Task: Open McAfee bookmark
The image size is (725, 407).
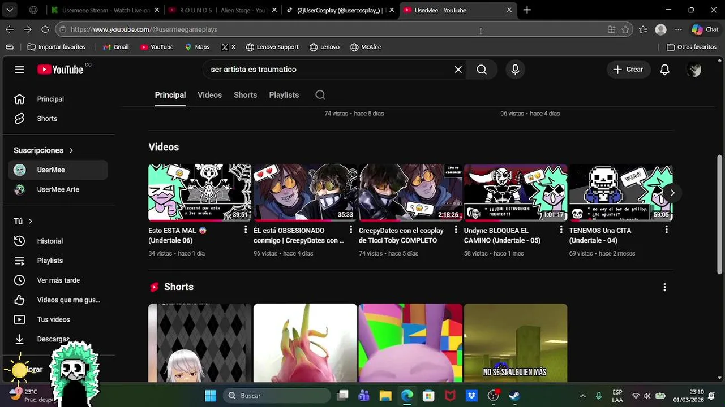Action: 366,47
